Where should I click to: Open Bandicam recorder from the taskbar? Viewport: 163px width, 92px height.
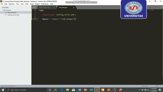pyautogui.click(x=115, y=90)
